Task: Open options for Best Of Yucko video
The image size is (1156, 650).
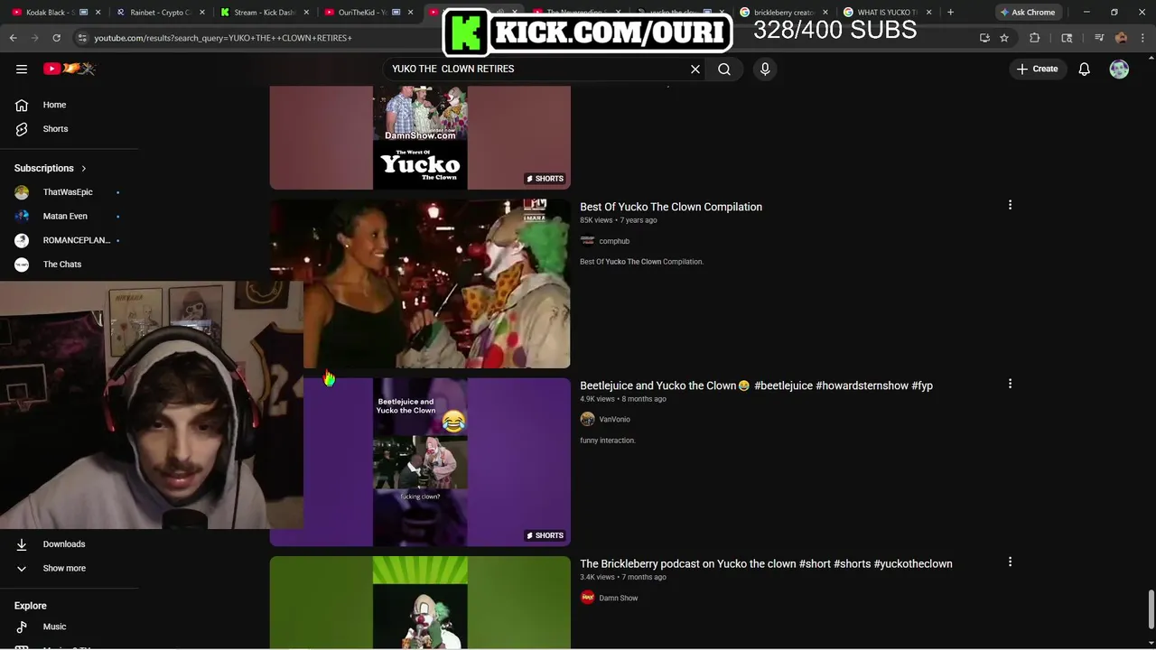Action: click(1010, 205)
